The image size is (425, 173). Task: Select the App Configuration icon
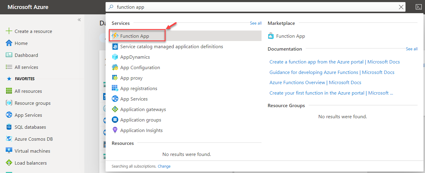click(x=115, y=67)
